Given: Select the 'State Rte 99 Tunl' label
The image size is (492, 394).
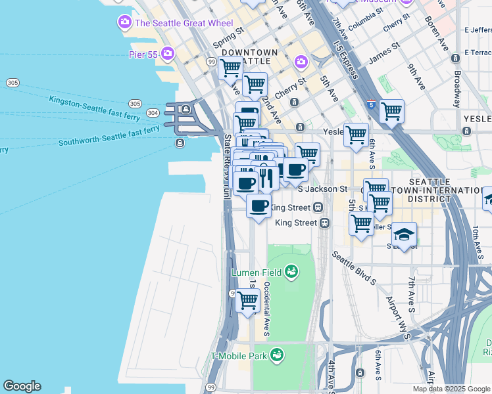Looking at the screenshot, I should click(x=227, y=166).
